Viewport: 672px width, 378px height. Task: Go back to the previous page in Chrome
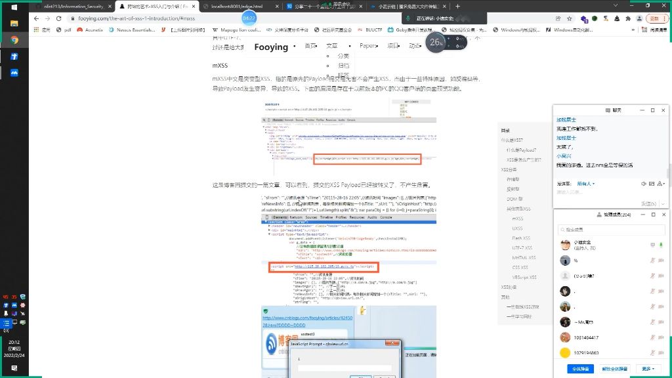pos(36,18)
